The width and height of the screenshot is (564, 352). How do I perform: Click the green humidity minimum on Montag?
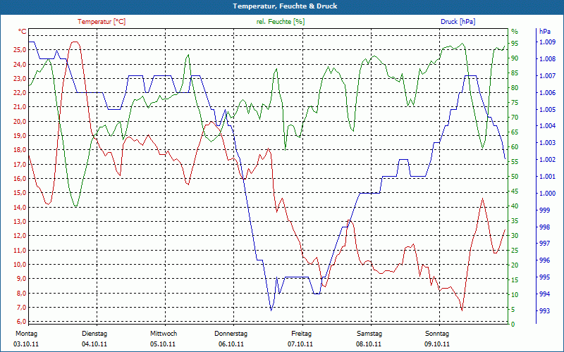[75, 206]
